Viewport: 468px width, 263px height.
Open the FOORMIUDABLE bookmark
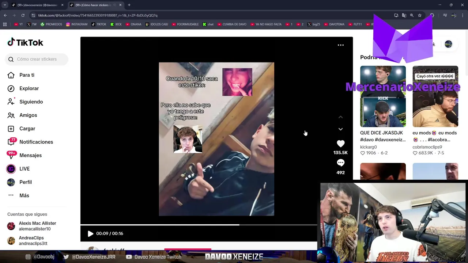tap(185, 24)
